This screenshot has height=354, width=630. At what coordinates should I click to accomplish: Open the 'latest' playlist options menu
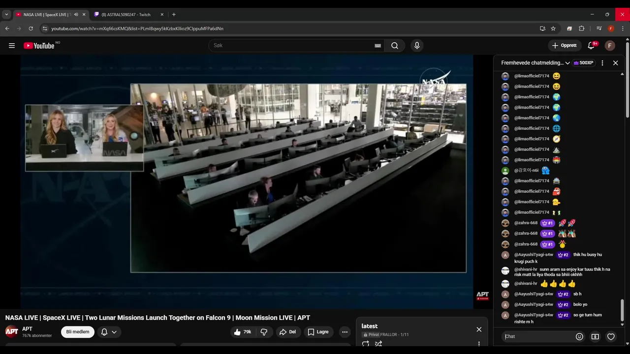tap(479, 344)
